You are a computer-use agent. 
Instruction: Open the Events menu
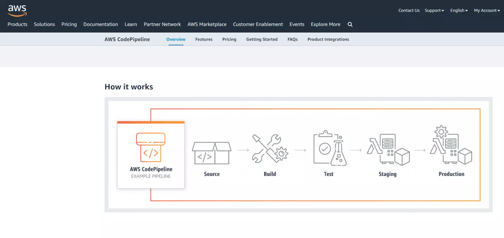[x=297, y=24]
